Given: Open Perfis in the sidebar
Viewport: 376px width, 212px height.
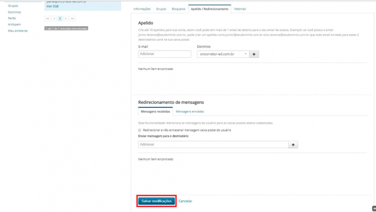Looking at the screenshot, I should [12, 18].
